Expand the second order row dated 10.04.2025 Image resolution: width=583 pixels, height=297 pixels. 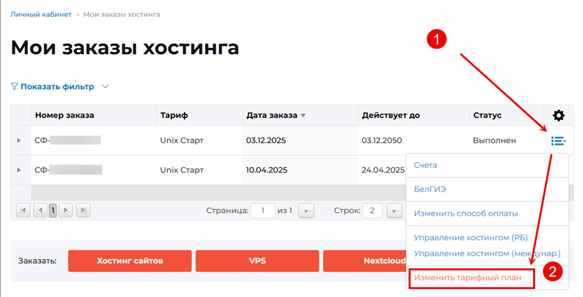click(19, 170)
